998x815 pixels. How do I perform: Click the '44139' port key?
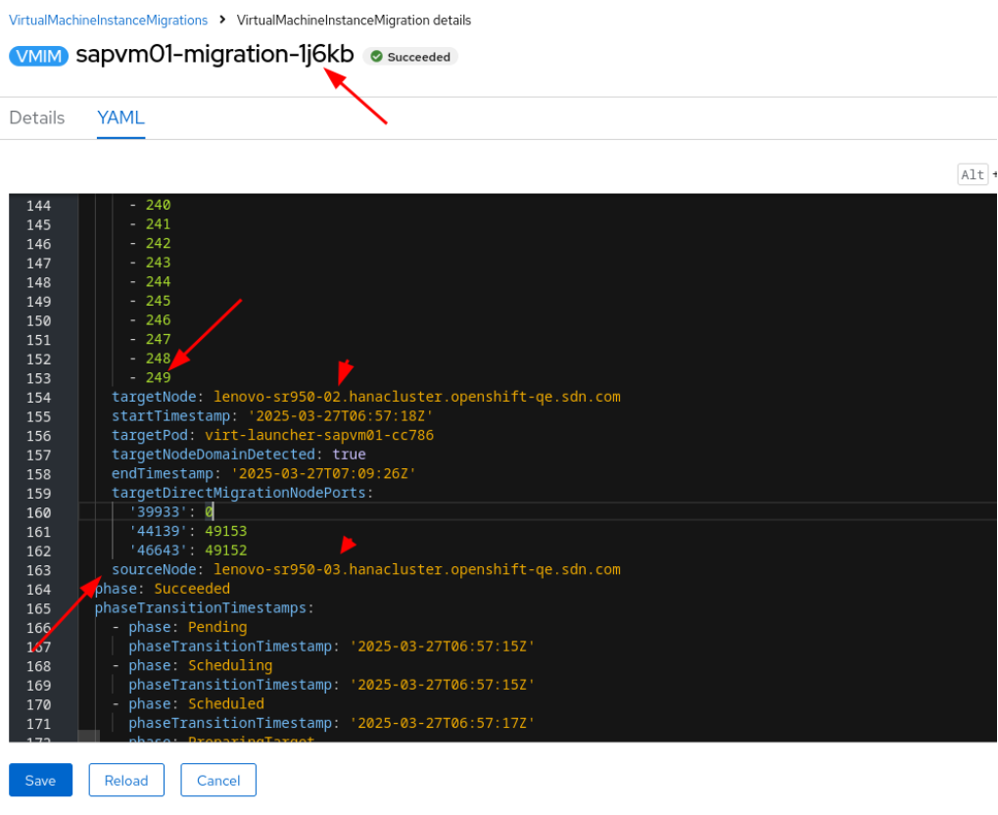click(159, 531)
